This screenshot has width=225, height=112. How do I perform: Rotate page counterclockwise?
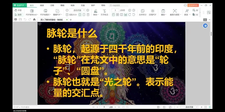(134, 15)
